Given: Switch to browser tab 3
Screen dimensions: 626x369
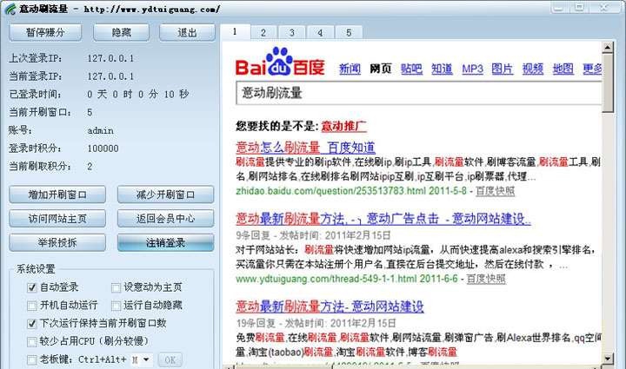Looking at the screenshot, I should pos(292,33).
